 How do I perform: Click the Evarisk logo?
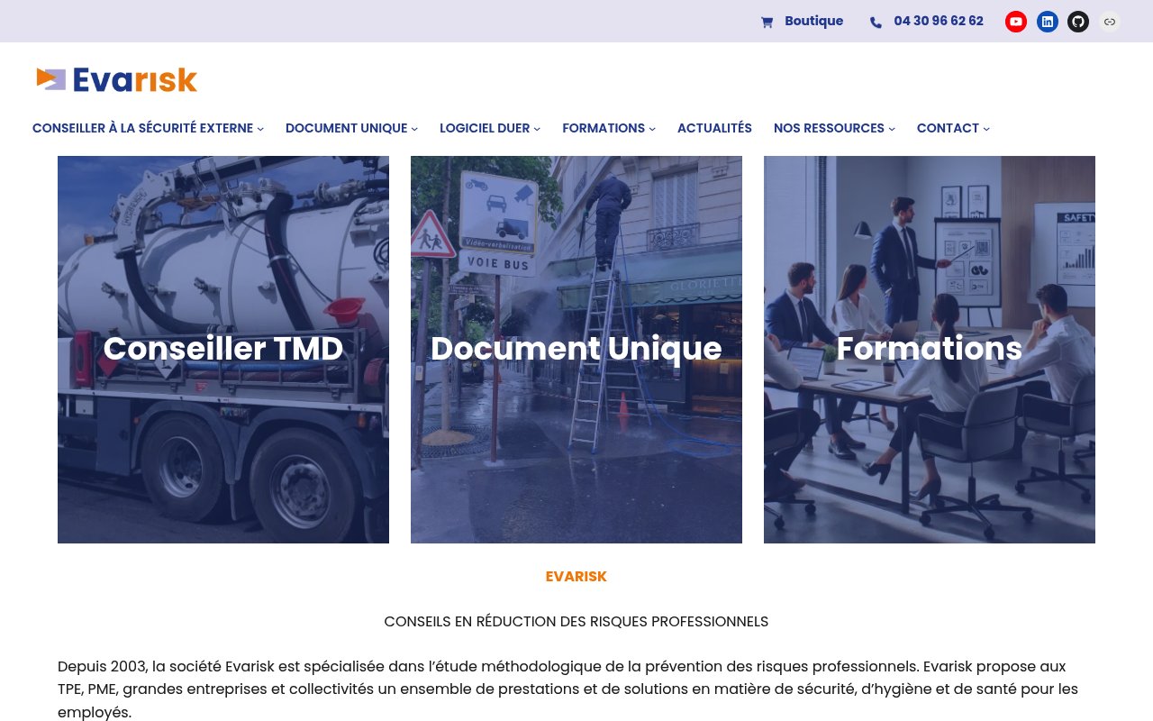pyautogui.click(x=116, y=79)
